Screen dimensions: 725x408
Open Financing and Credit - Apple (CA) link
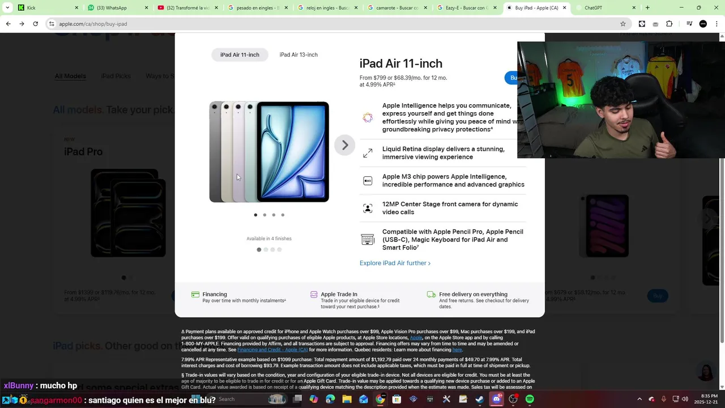click(x=272, y=350)
